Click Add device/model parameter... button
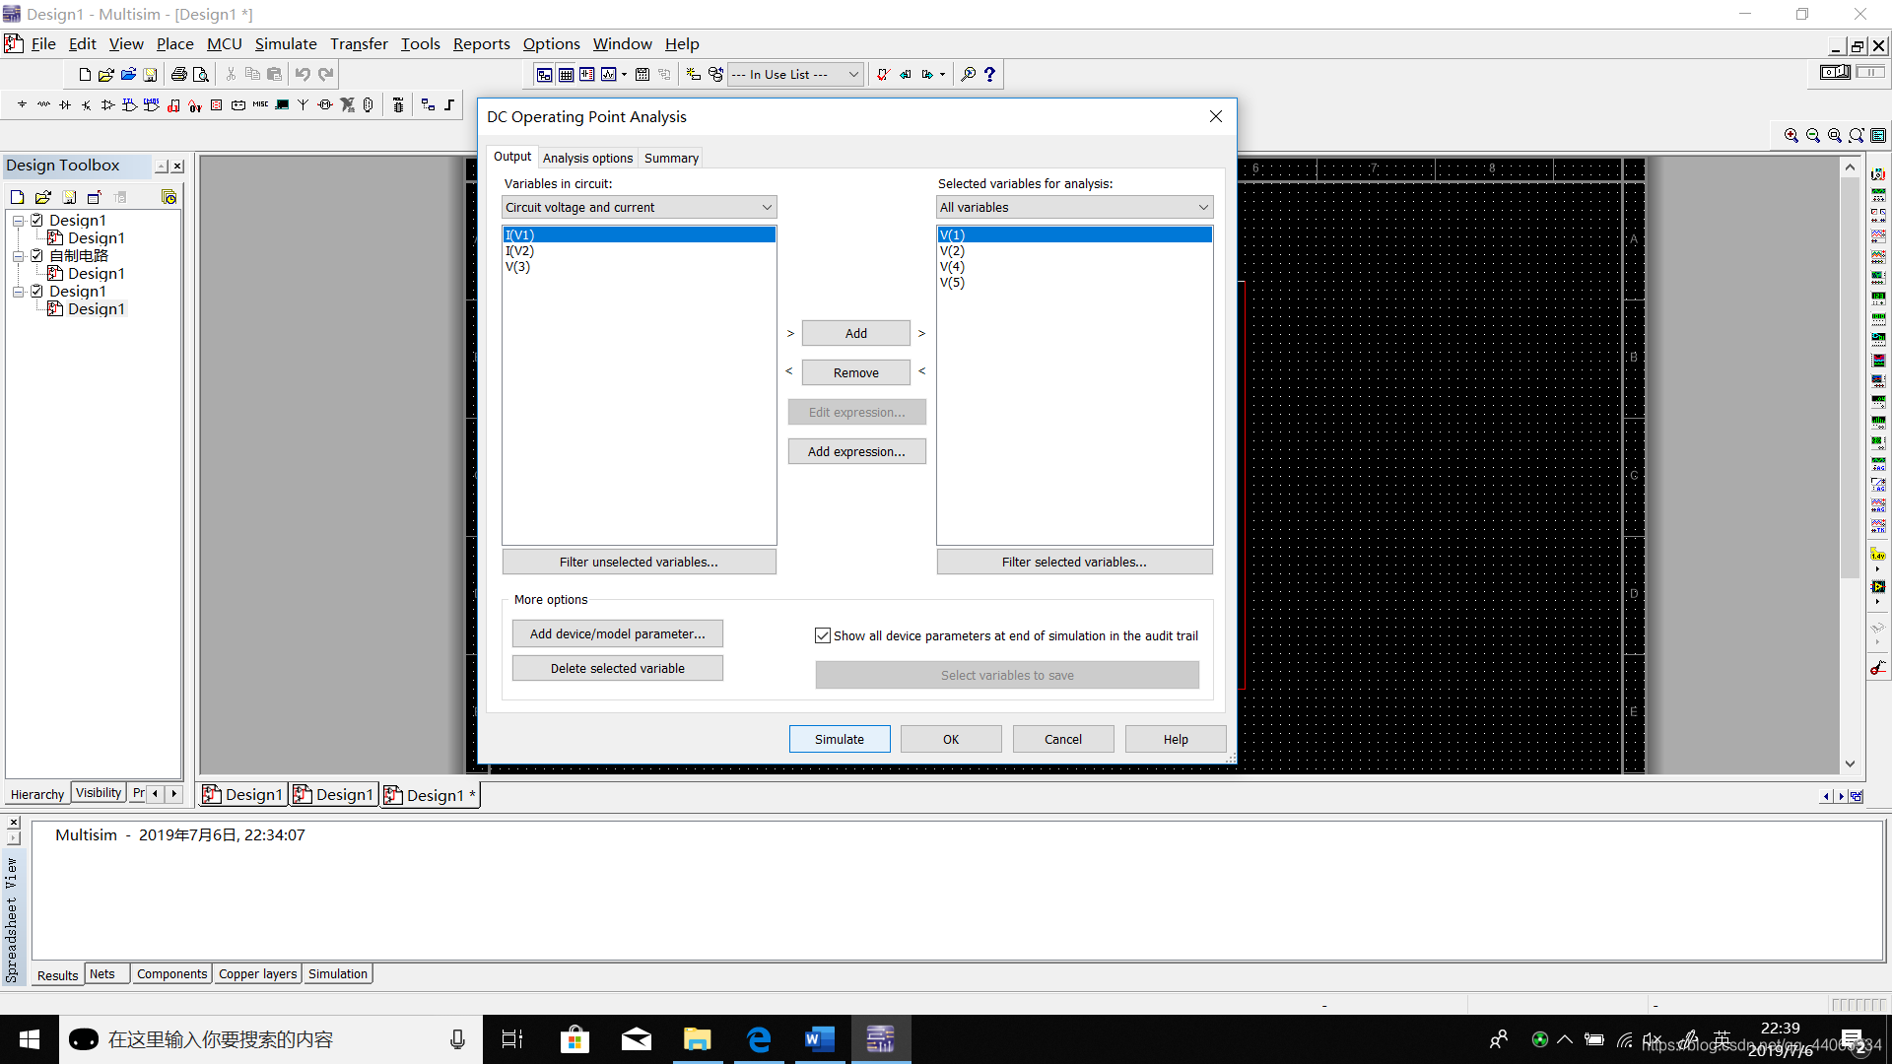The image size is (1892, 1064). pyautogui.click(x=618, y=633)
